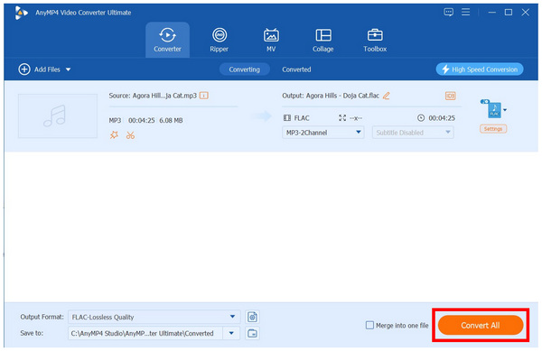Image resolution: width=542 pixels, height=351 pixels.
Task: Open the Converter tab
Action: [167, 40]
